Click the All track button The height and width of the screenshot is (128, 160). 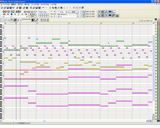click(6, 20)
